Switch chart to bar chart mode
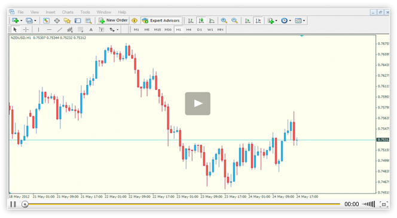397x218 pixels. 191,20
